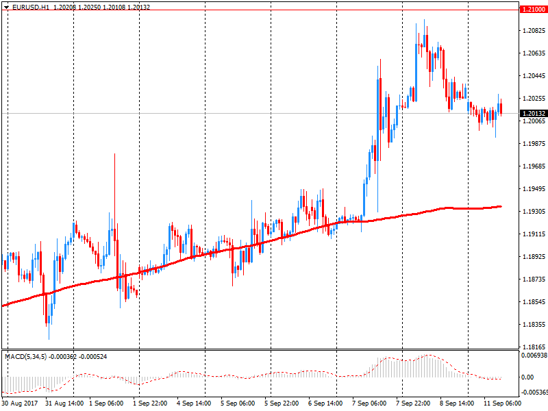Click the 1 Sep 22:00 time label
This screenshot has width=548, height=411.
click(150, 403)
